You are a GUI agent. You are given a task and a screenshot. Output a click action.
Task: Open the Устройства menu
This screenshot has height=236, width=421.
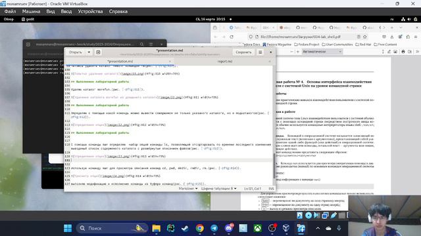[90, 12]
